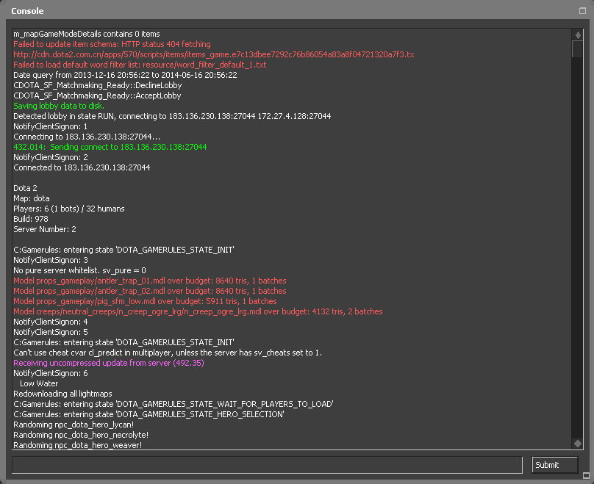Click 'n_creep_ogre_lrg.mdl over budget' line

198,311
